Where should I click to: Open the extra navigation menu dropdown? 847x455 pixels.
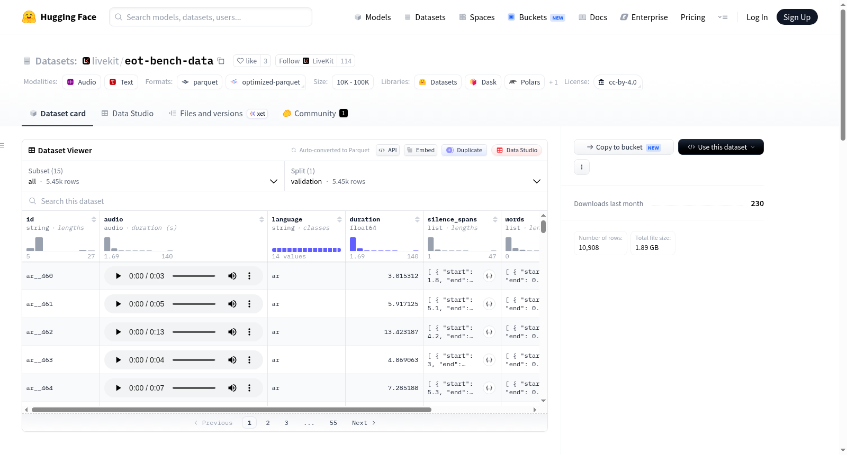point(723,17)
